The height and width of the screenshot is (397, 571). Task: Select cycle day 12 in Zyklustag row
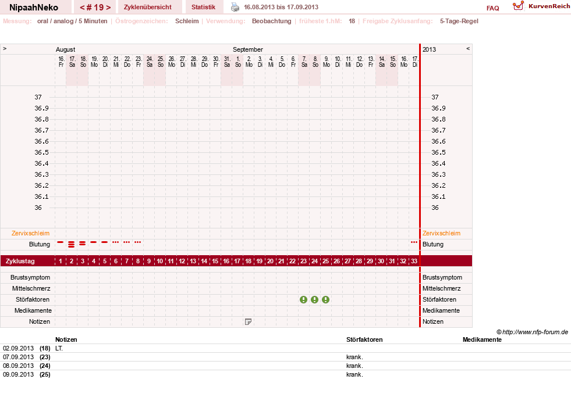click(182, 261)
